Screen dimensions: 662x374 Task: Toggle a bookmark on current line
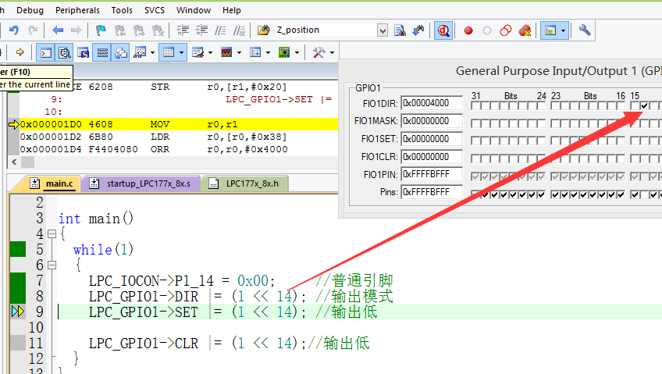[x=101, y=30]
